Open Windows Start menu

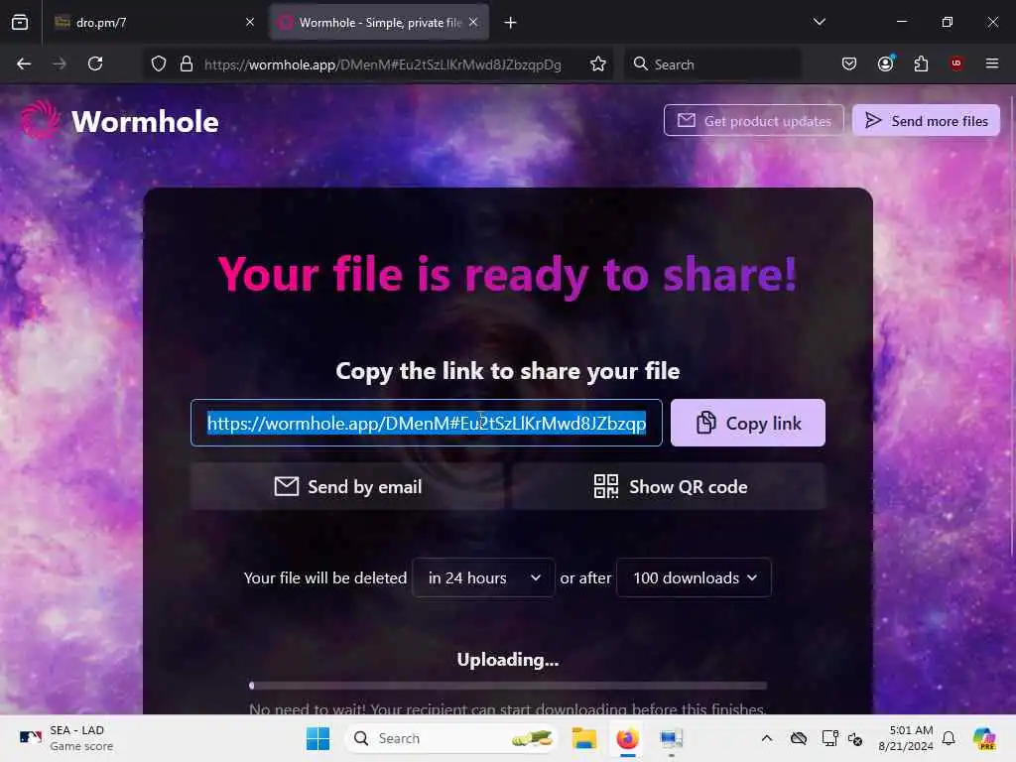click(x=317, y=738)
